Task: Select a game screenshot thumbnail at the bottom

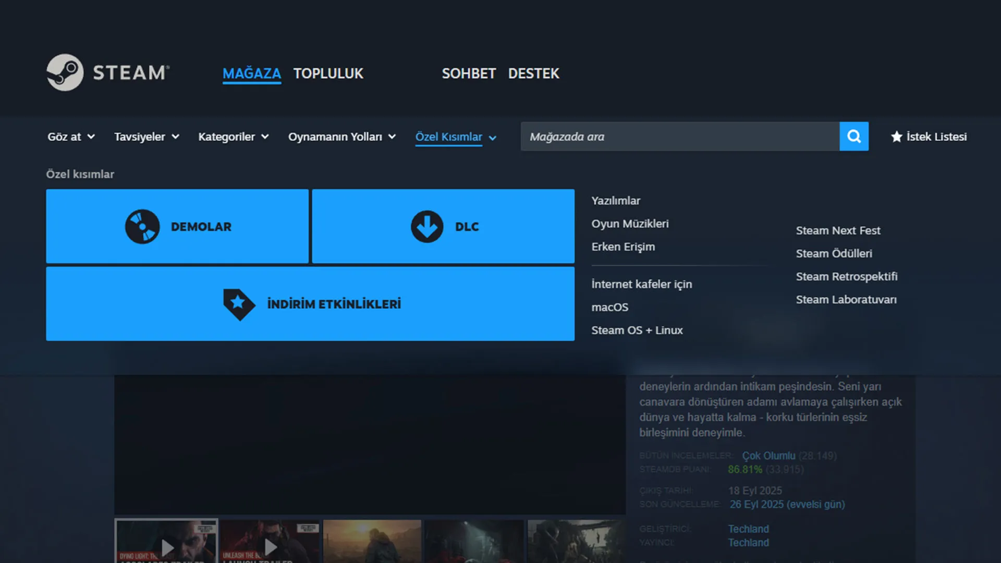Action: click(x=372, y=541)
